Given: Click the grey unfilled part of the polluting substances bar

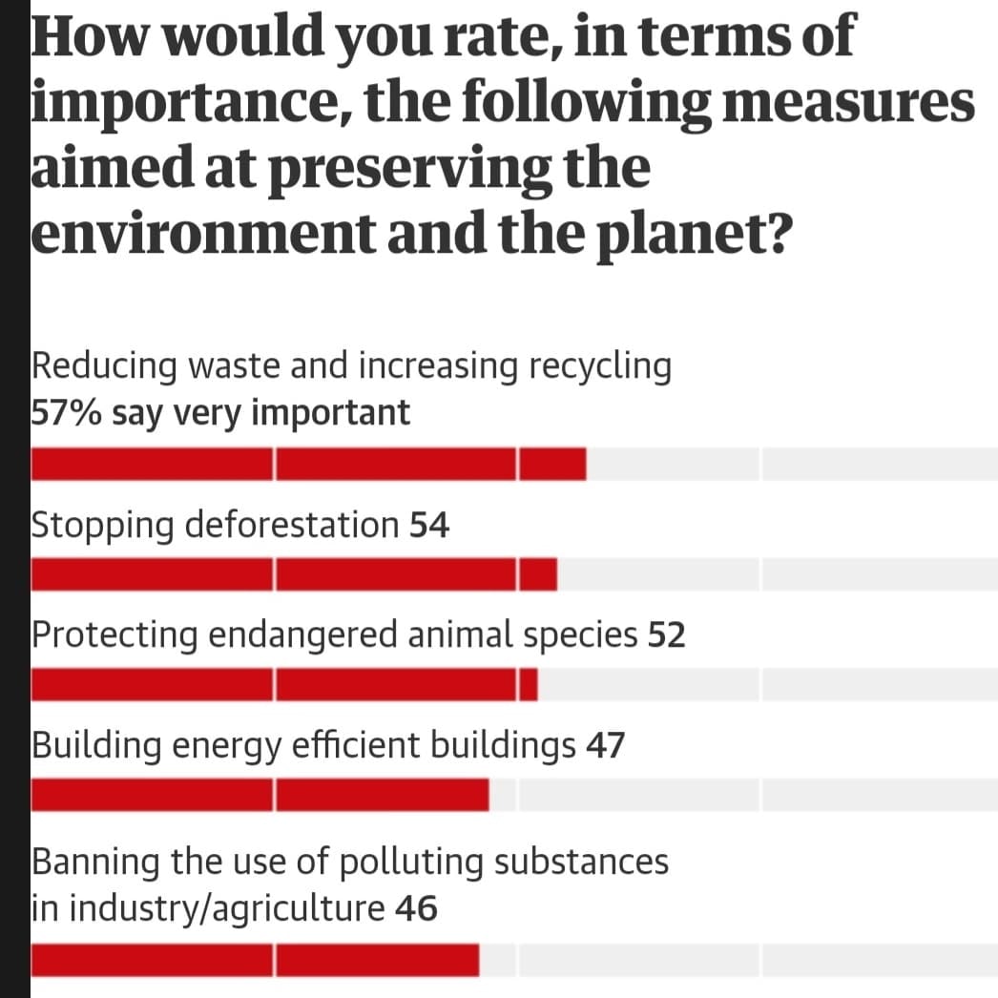Looking at the screenshot, I should click(738, 960).
